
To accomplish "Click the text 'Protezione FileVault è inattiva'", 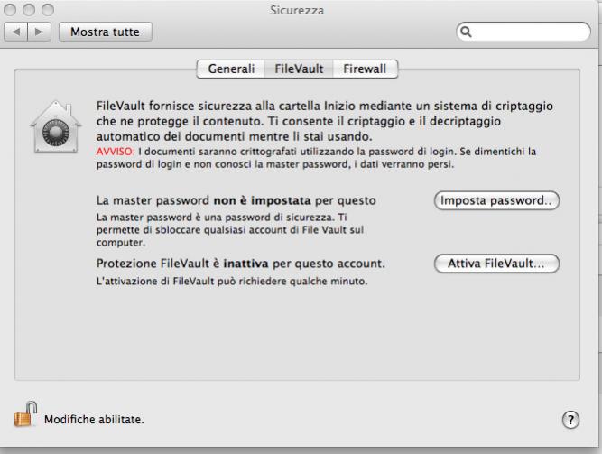I will coord(182,264).
